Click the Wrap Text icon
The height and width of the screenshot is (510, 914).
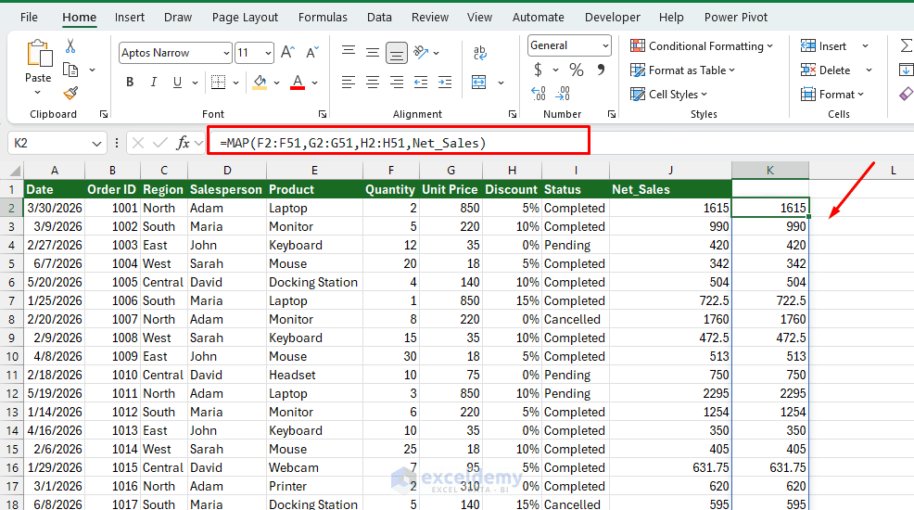coord(480,53)
